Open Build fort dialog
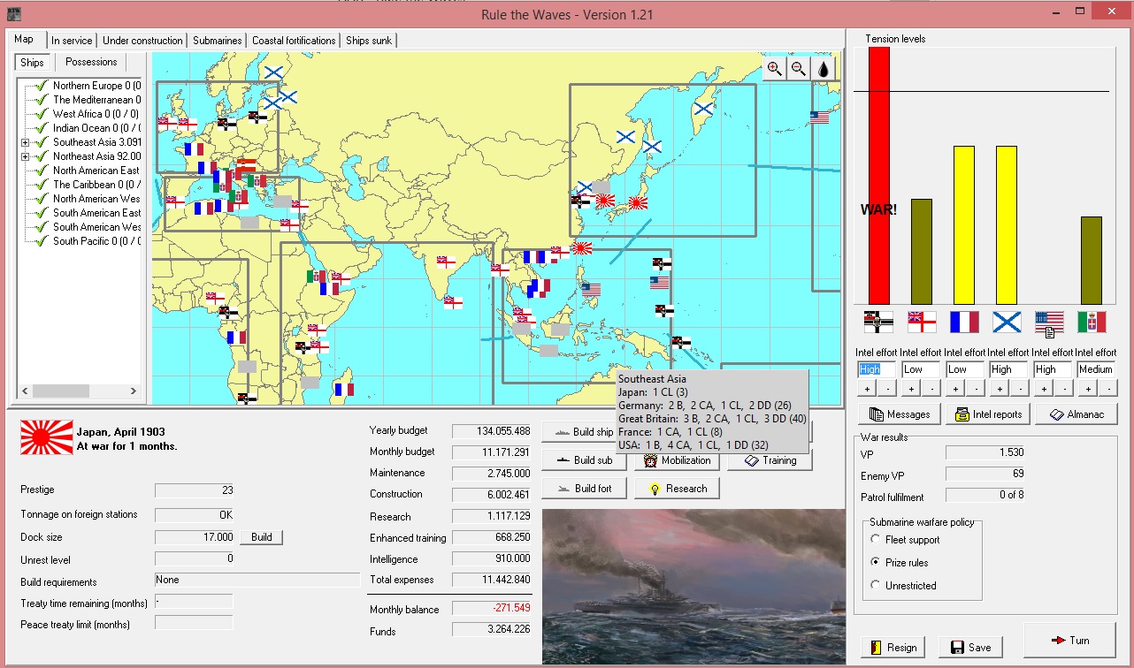The image size is (1134, 668). (x=584, y=489)
